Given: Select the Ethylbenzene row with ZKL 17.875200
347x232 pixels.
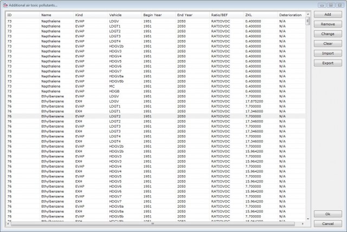Looking at the screenshot, I should (108, 101).
